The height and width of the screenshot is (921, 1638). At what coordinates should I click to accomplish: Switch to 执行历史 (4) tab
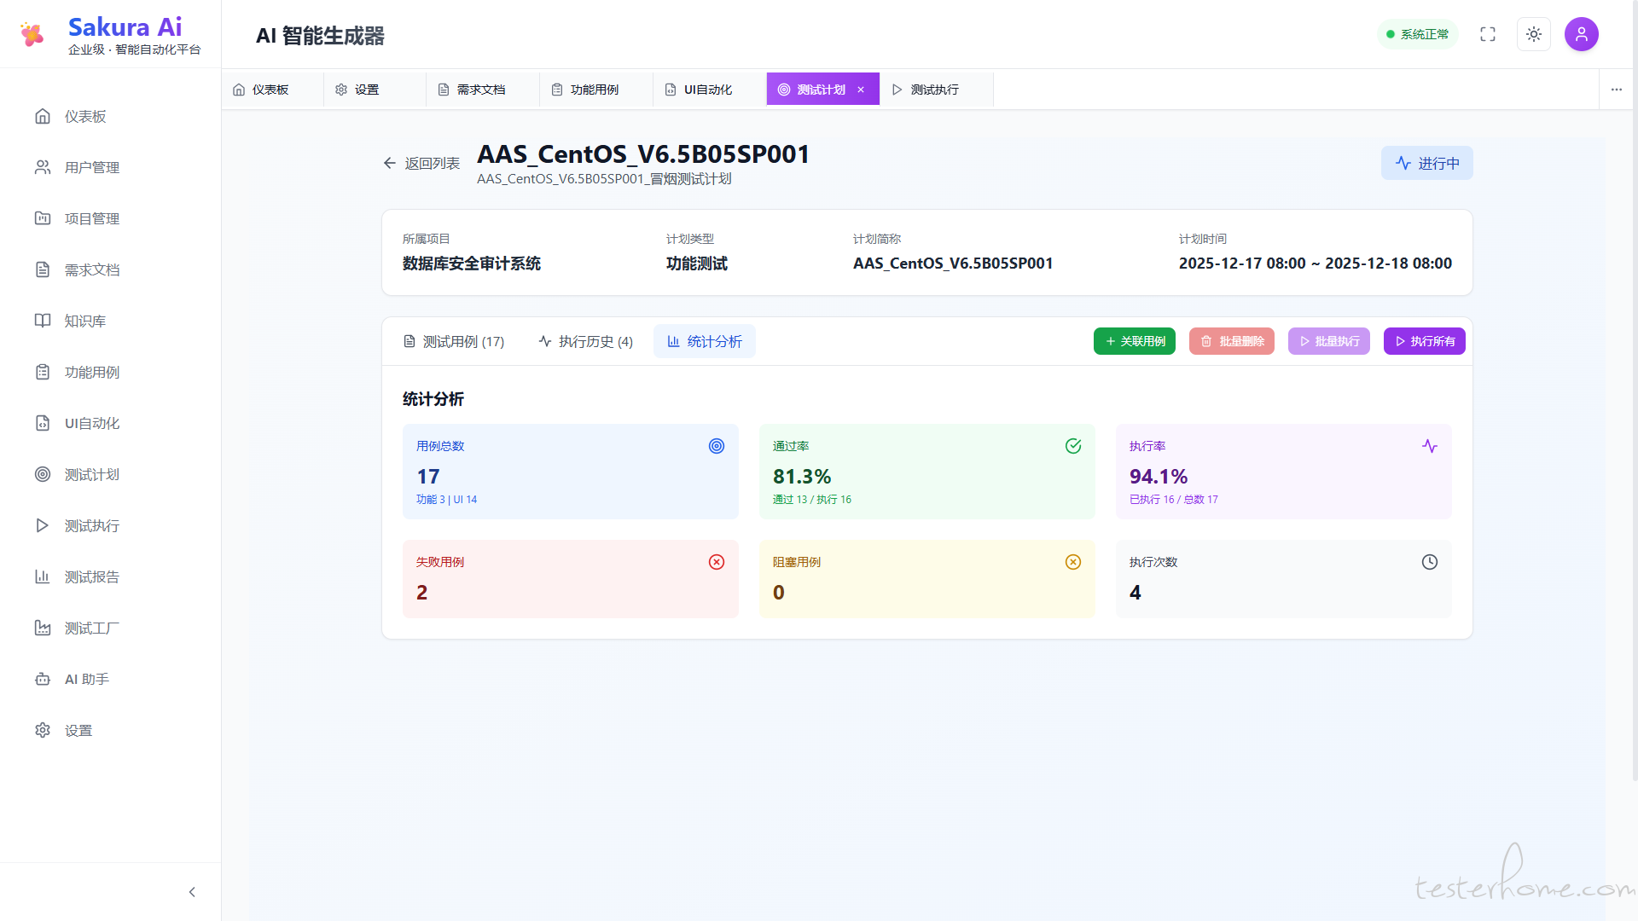click(586, 341)
